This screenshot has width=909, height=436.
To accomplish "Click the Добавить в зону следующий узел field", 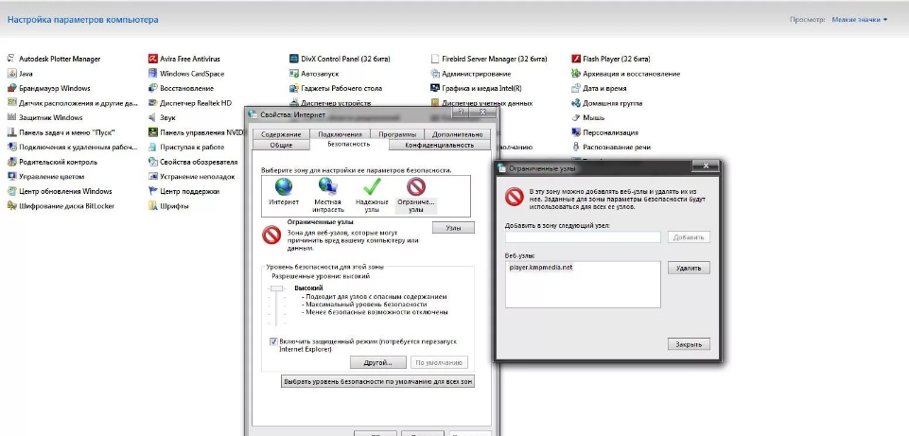I will pos(584,236).
